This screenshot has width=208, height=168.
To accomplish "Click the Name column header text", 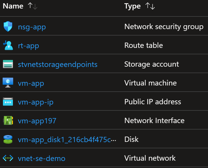I will coord(13,6).
